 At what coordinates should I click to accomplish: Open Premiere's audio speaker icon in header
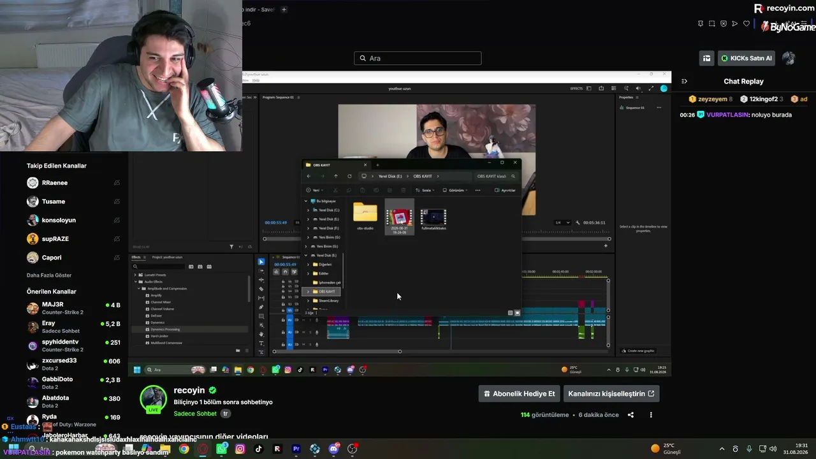click(638, 89)
